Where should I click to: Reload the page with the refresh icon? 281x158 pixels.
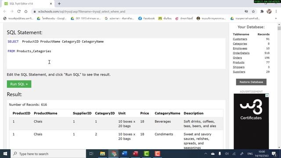click(19, 11)
